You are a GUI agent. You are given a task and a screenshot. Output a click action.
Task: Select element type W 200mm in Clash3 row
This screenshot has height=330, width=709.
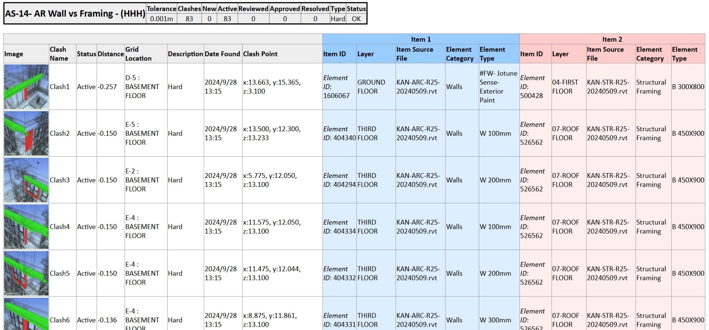click(495, 180)
